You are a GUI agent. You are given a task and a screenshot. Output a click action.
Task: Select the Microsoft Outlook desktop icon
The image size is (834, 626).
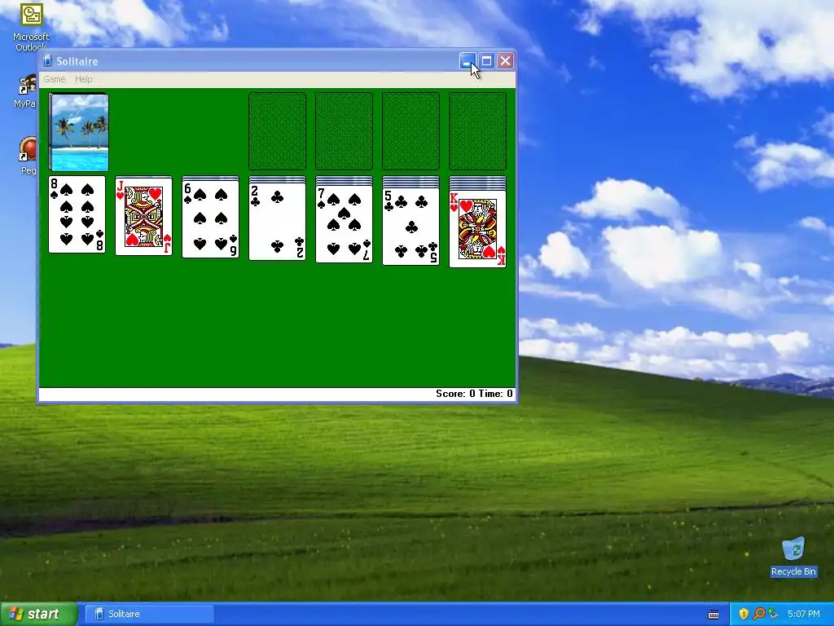click(x=31, y=27)
